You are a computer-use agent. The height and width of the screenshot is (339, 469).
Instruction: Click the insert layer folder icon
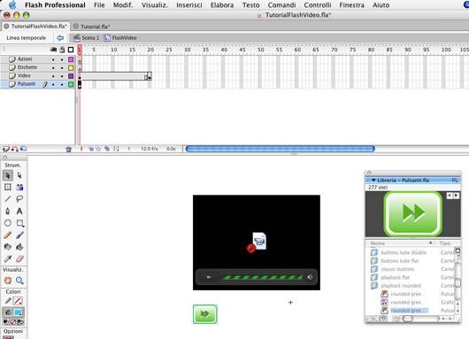[x=23, y=149]
